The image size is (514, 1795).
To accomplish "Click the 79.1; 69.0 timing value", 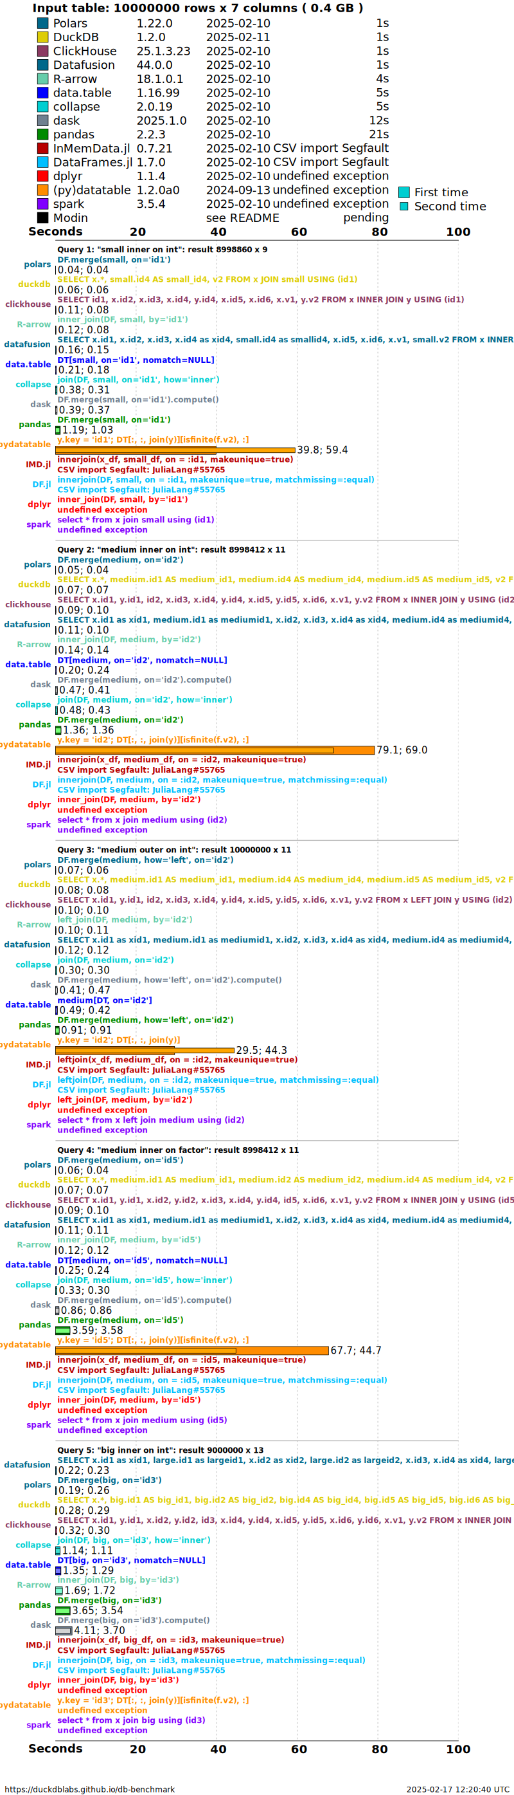I will [x=402, y=750].
